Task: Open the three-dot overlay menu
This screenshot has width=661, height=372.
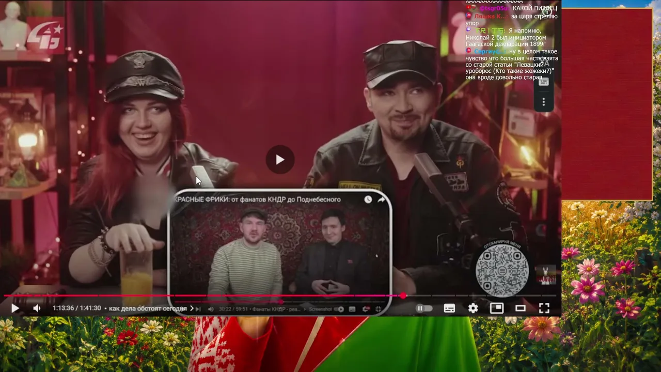Action: click(543, 102)
